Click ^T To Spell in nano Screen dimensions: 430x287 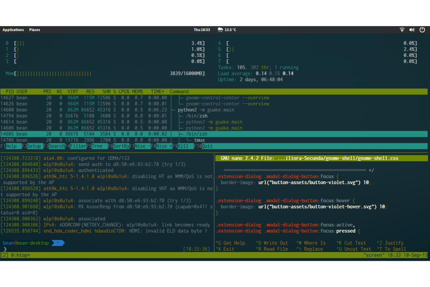click(392, 249)
